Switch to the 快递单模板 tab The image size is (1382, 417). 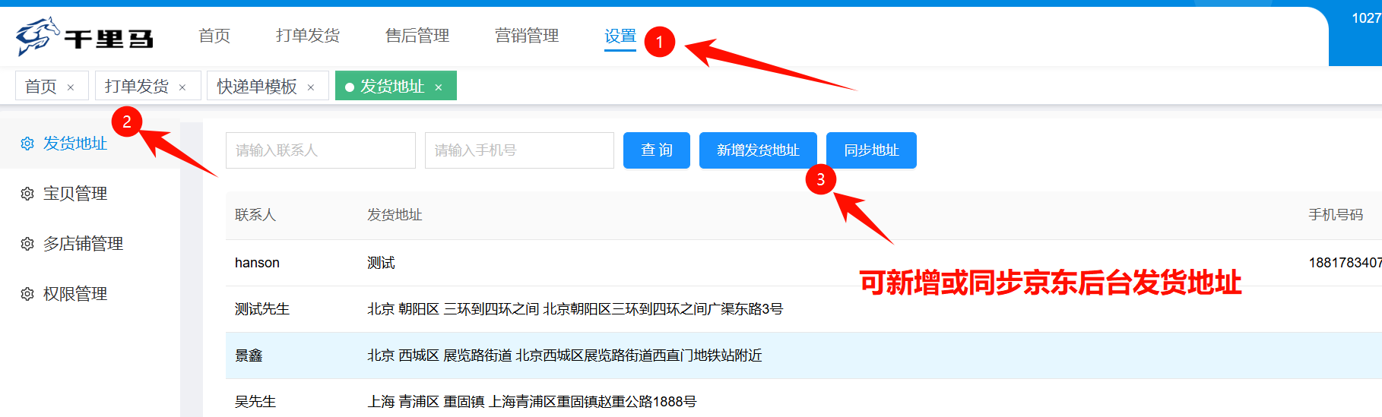tap(257, 87)
